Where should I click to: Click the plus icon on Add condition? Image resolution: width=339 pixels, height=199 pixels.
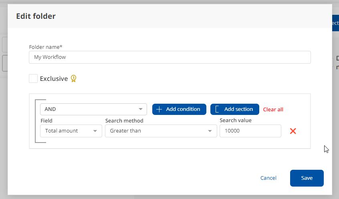(159, 109)
